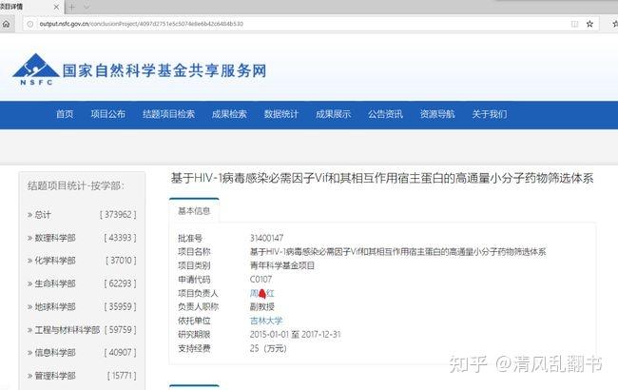Open the 吉林大学 institution link
This screenshot has height=390, width=618.
click(x=266, y=321)
